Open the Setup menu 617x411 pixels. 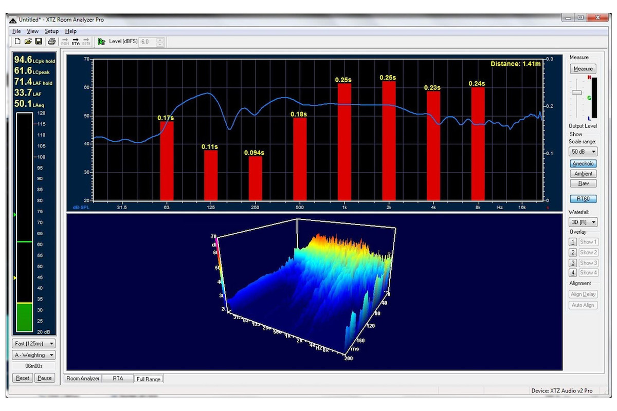point(51,31)
